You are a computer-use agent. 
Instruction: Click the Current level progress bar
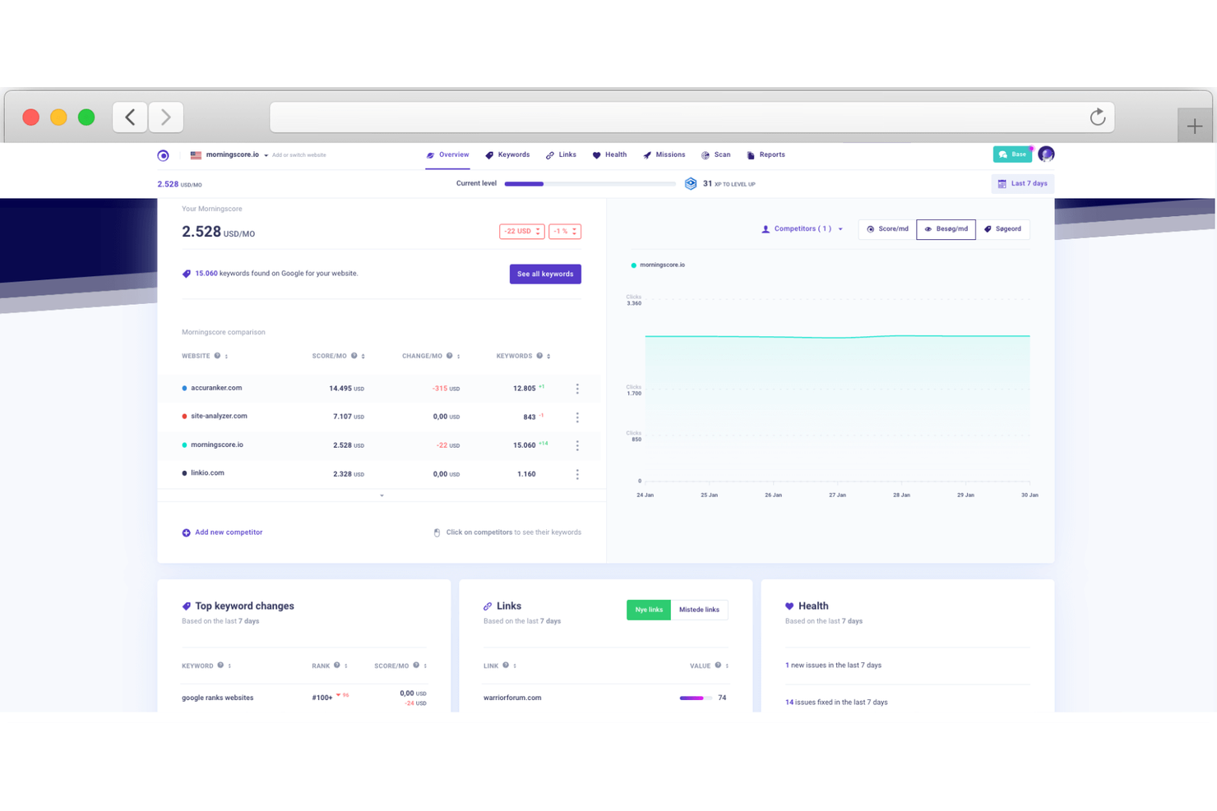click(590, 183)
